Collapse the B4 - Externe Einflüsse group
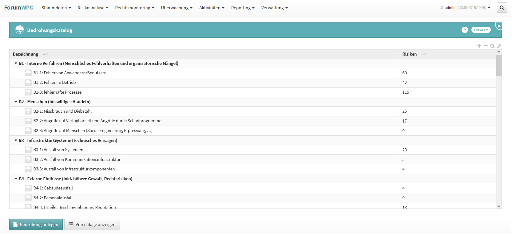This screenshot has width=512, height=234. coord(16,179)
